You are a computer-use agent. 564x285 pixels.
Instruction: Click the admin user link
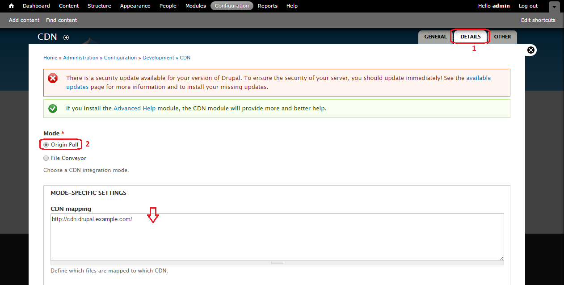(501, 6)
